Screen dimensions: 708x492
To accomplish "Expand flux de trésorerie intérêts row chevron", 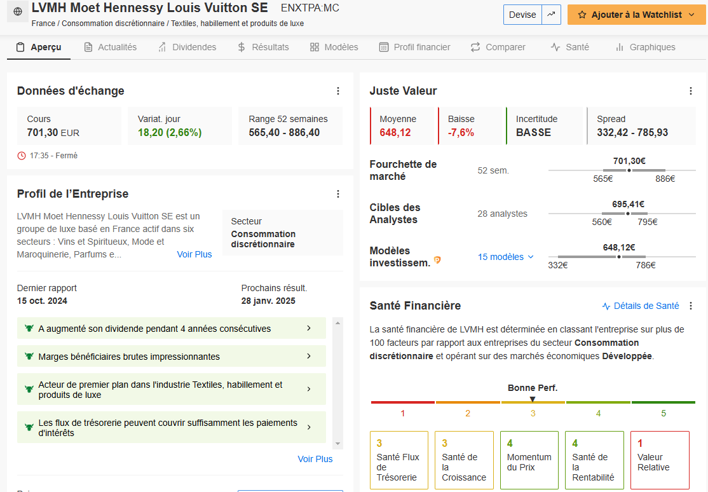I will click(309, 427).
